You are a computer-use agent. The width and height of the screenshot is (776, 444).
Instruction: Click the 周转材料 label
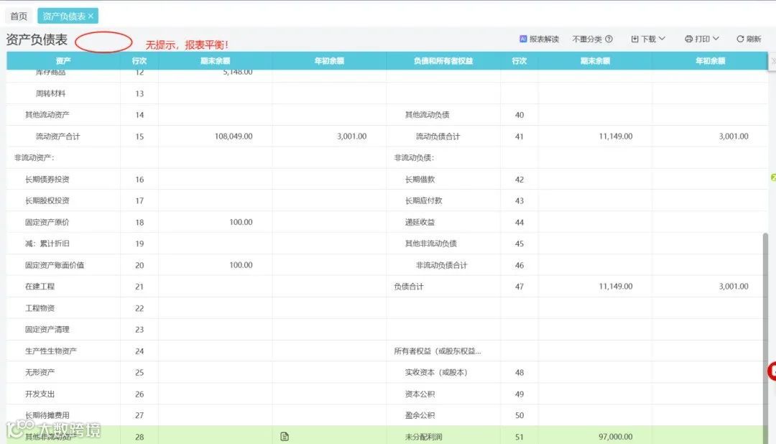coord(50,93)
